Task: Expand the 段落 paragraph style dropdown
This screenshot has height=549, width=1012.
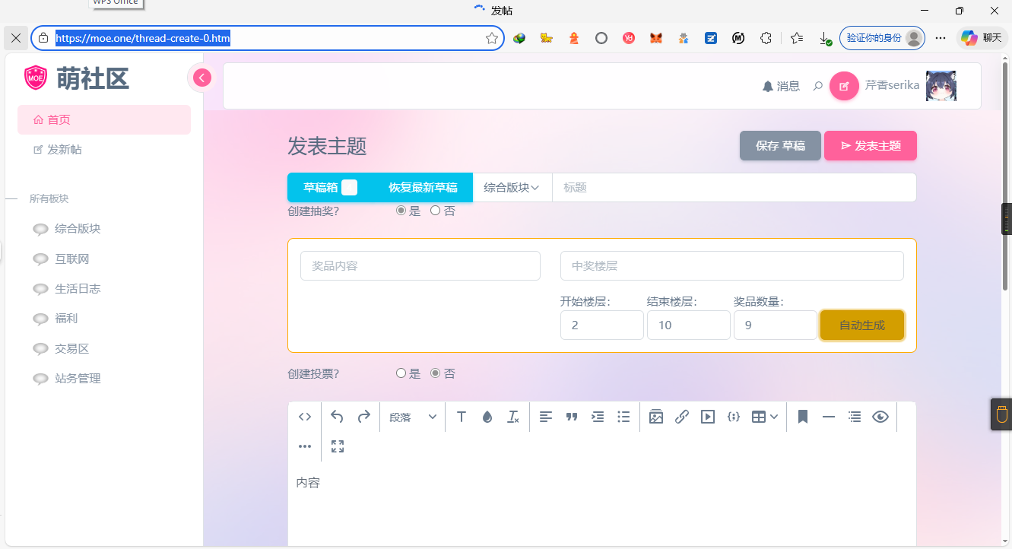Action: [412, 417]
